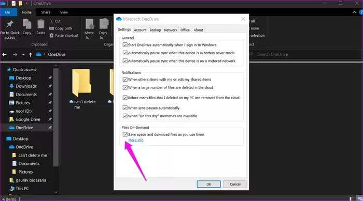
Task: Toggle large number of files deleted notification
Action: pos(125,87)
